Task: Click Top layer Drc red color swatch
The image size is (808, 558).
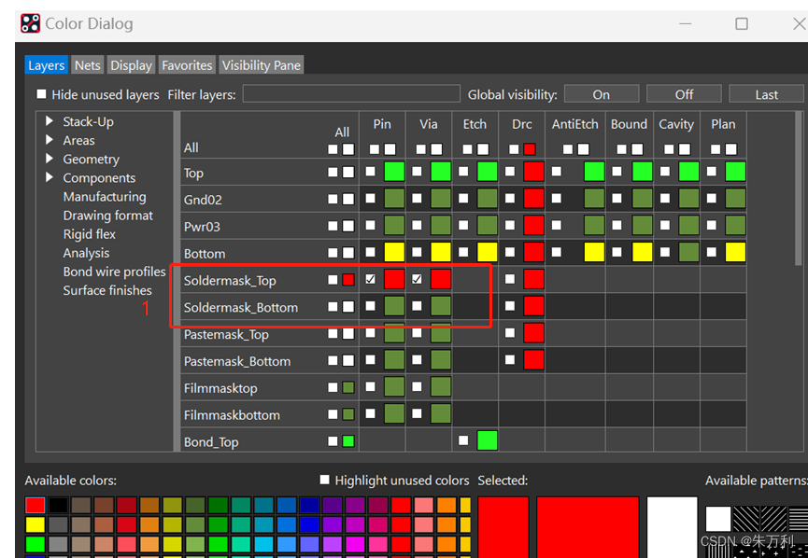Action: tap(534, 172)
